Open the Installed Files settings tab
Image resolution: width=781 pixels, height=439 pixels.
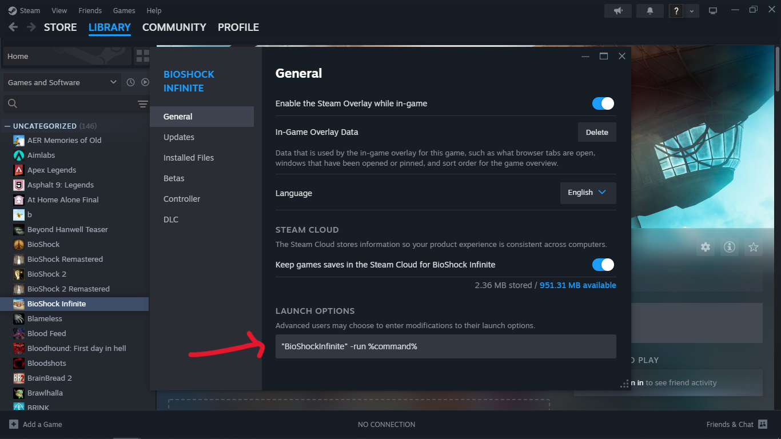coord(189,158)
